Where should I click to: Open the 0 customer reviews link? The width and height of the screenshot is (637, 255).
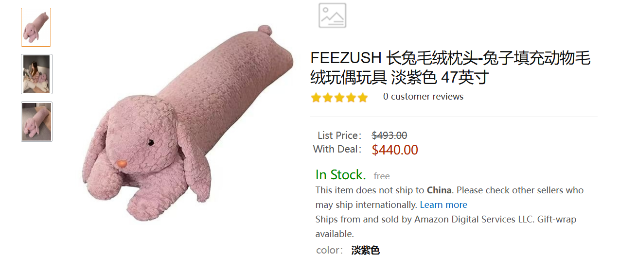(423, 97)
